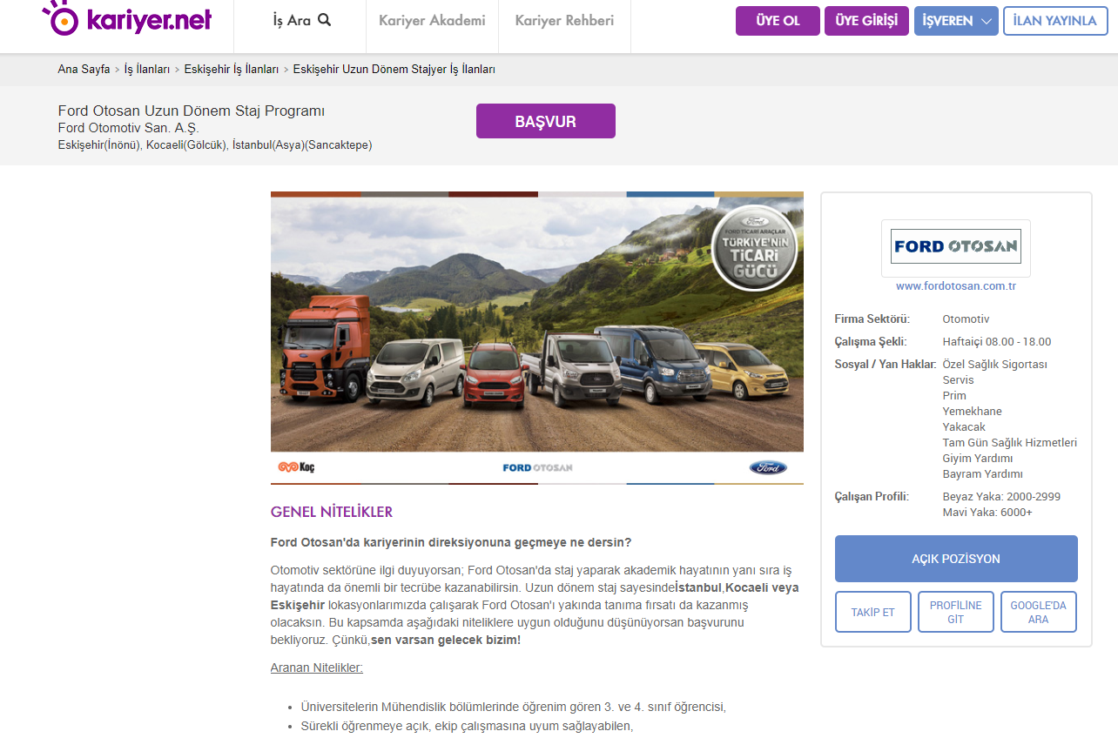Click the Genel Nitelikler heading

[332, 512]
